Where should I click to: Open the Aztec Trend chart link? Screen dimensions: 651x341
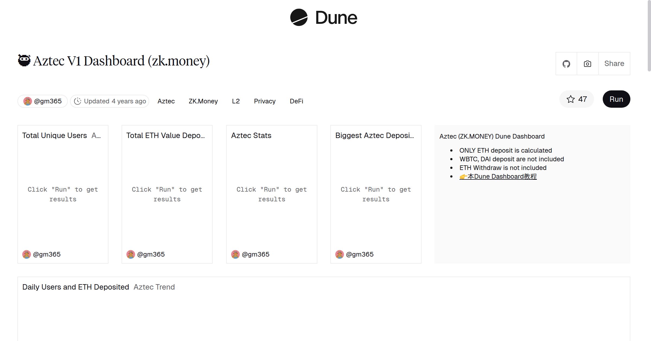pos(154,287)
